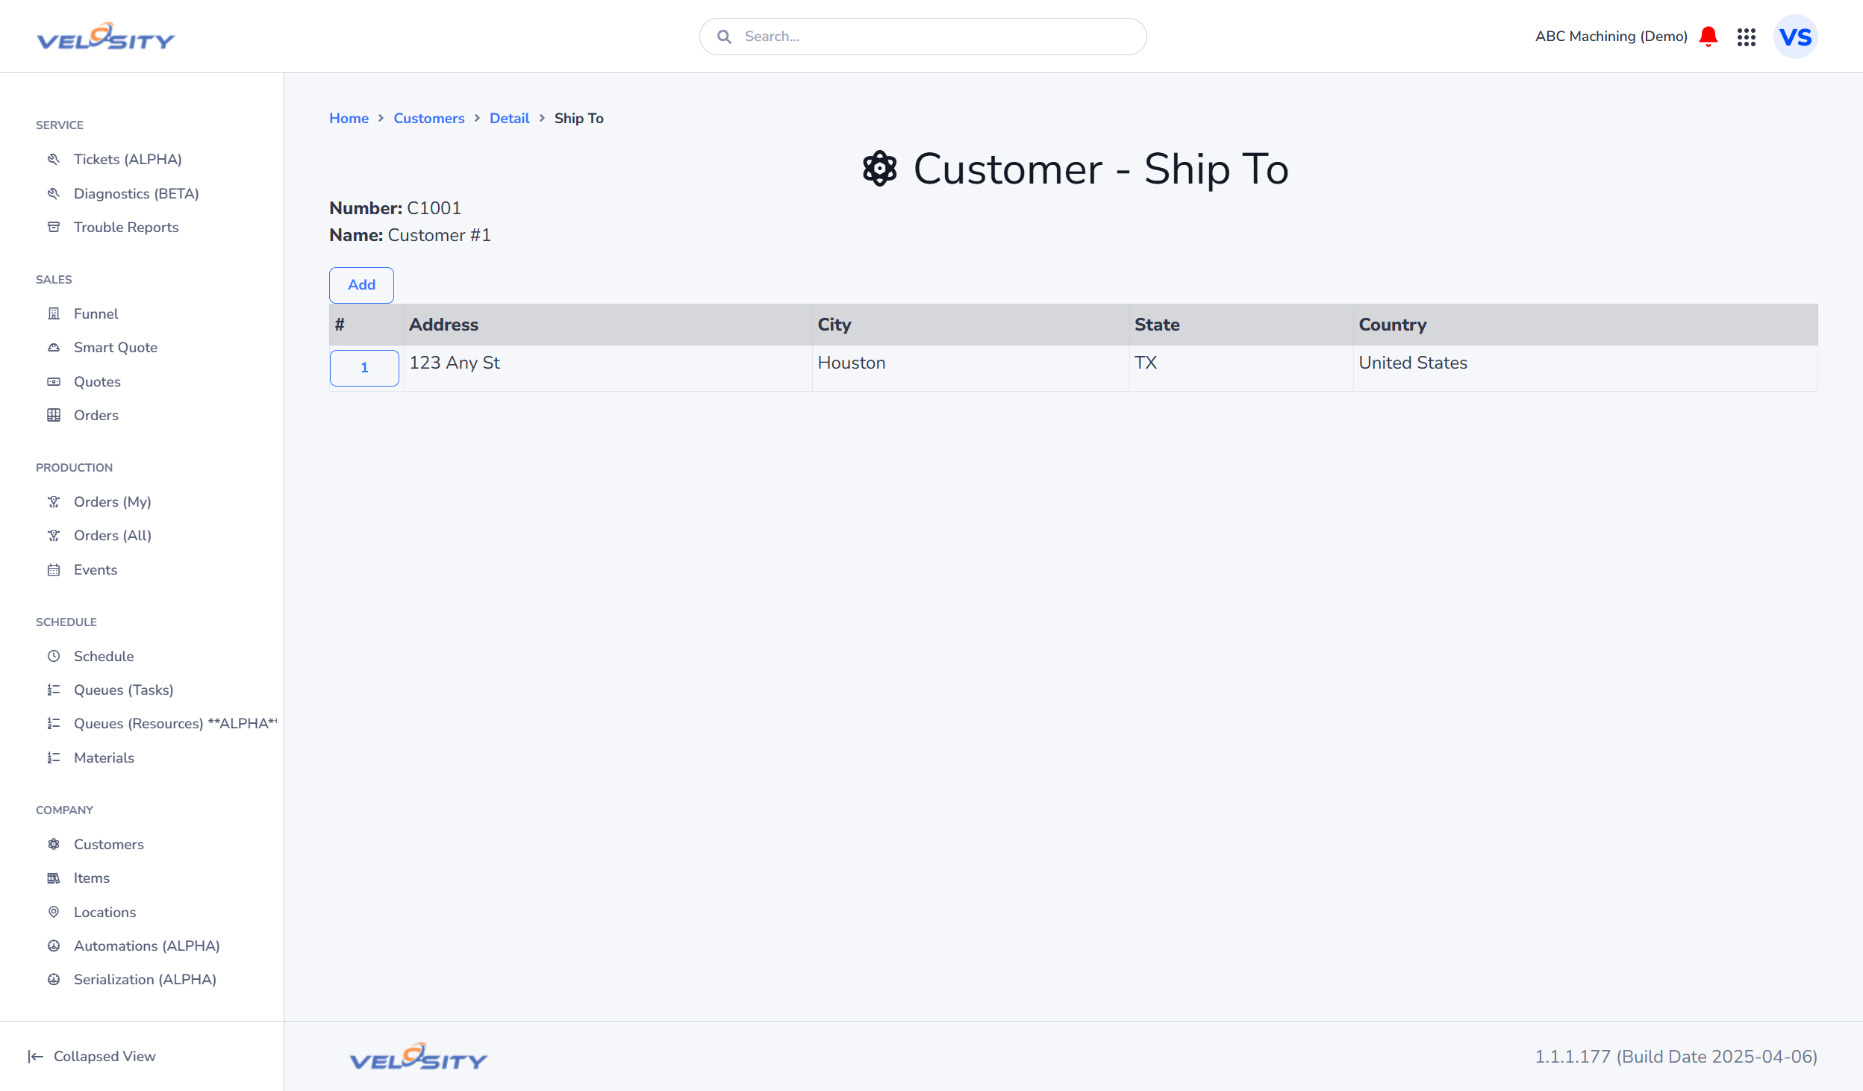This screenshot has height=1091, width=1863.
Task: Click the Customers atom icon in sidebar
Action: coord(54,844)
